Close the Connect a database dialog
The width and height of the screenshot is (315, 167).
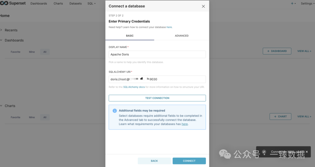[203, 6]
